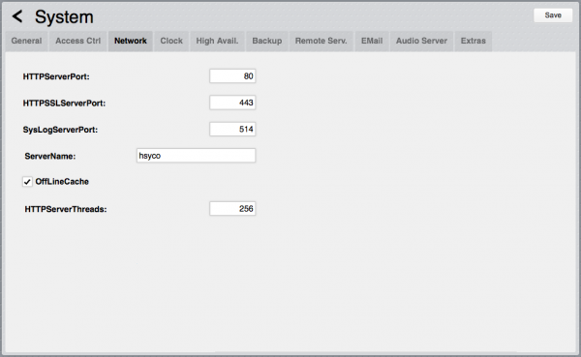Save the system settings
The image size is (581, 357).
click(553, 15)
